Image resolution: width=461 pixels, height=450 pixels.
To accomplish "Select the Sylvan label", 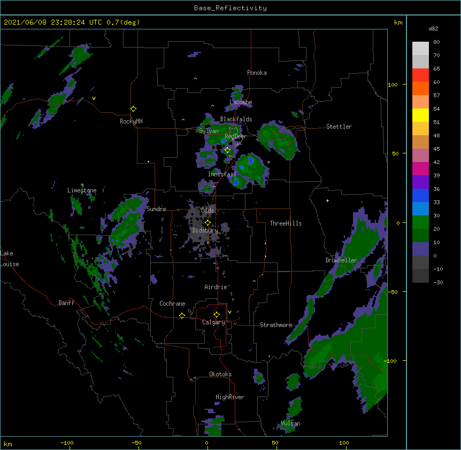I will tap(209, 131).
